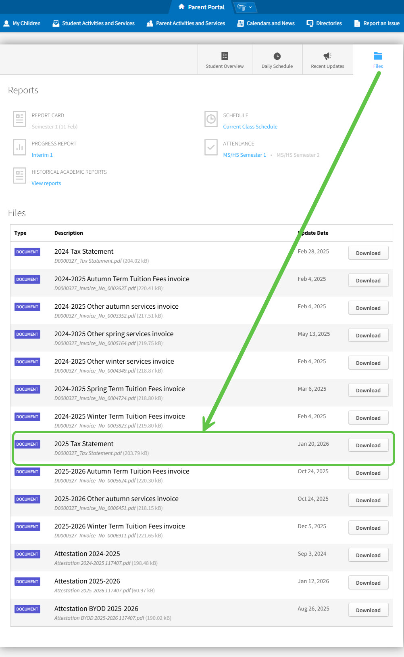Image resolution: width=404 pixels, height=657 pixels.
Task: Click the Directories icon in navigation bar
Action: tap(310, 23)
